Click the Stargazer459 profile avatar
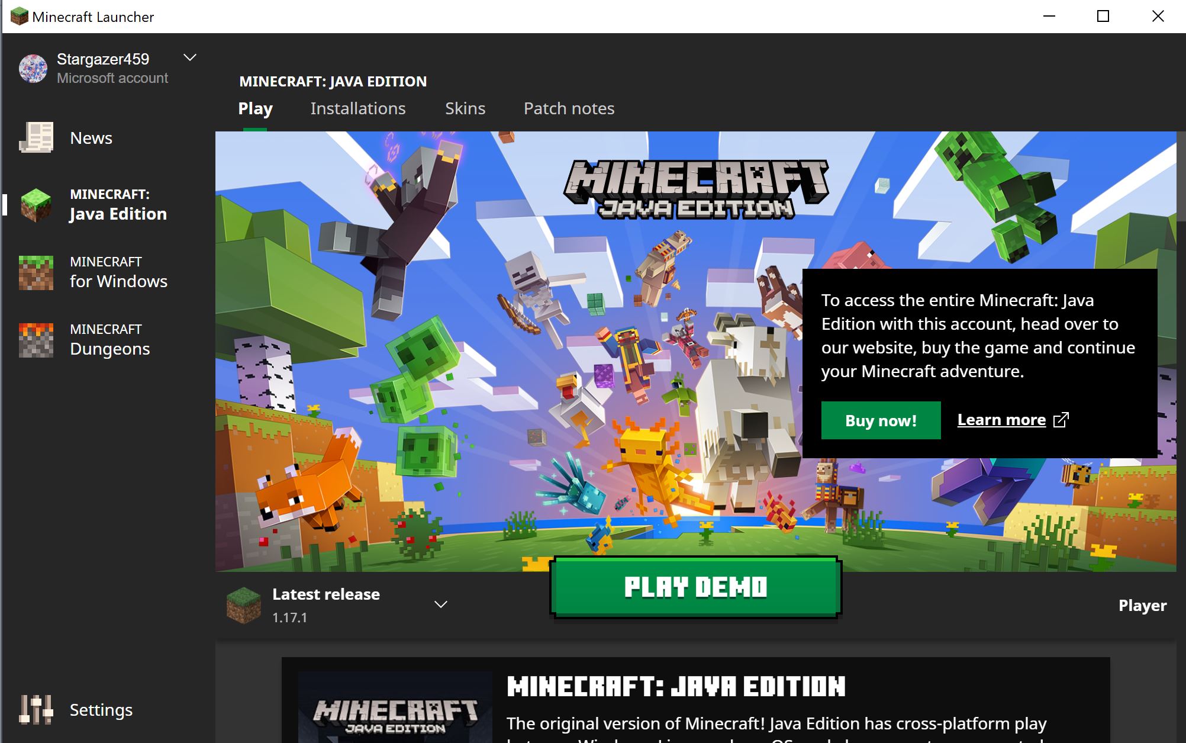1186x743 pixels. (33, 68)
